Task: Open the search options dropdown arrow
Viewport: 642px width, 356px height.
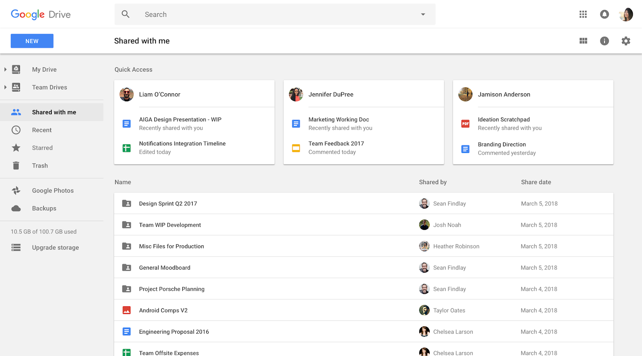Action: 423,14
